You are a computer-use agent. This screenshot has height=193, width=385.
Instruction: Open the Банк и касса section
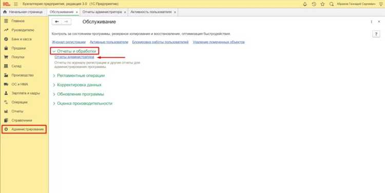(x=22, y=39)
